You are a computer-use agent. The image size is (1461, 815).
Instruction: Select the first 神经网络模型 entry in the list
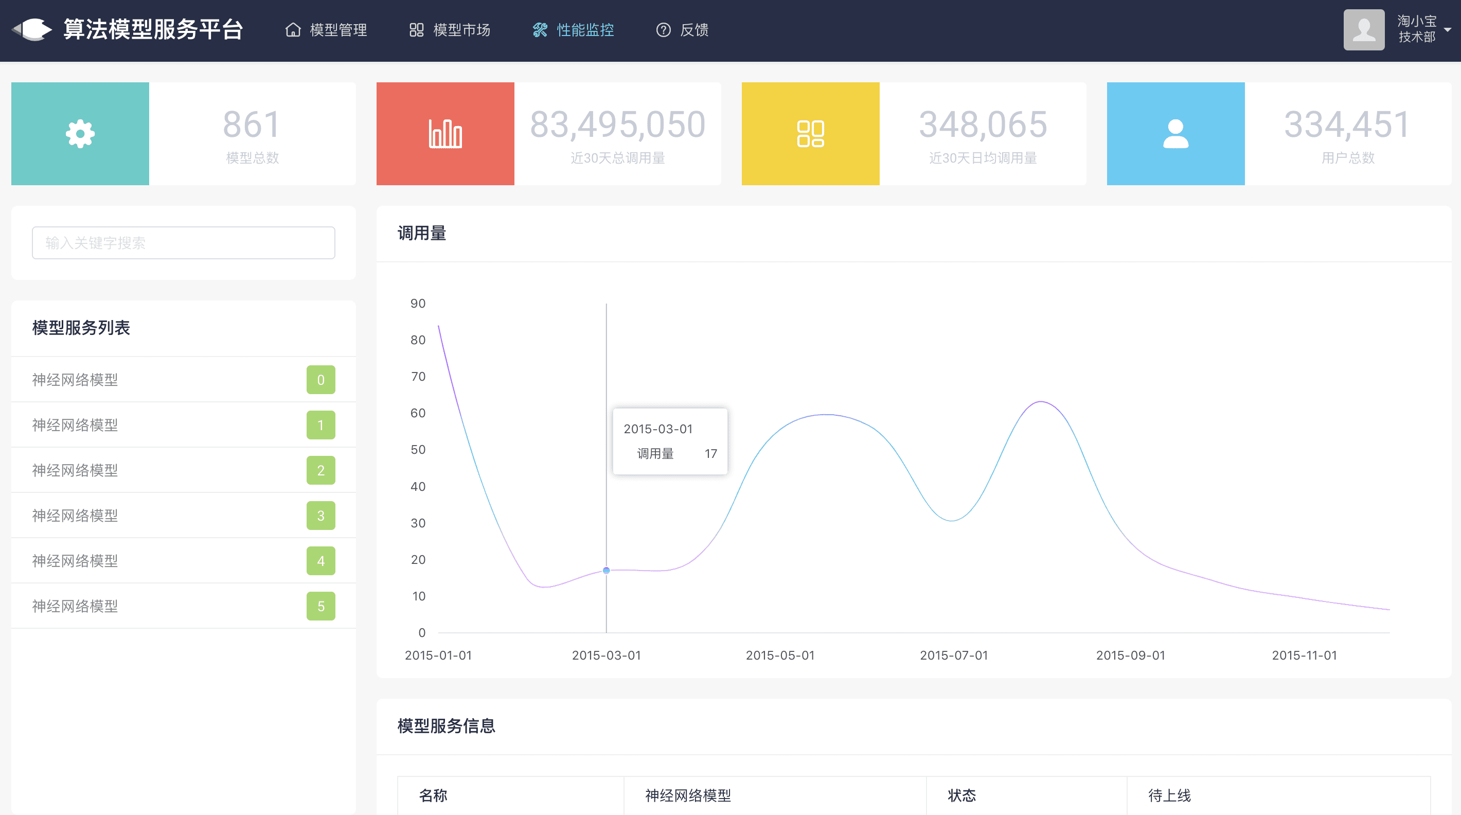click(74, 379)
